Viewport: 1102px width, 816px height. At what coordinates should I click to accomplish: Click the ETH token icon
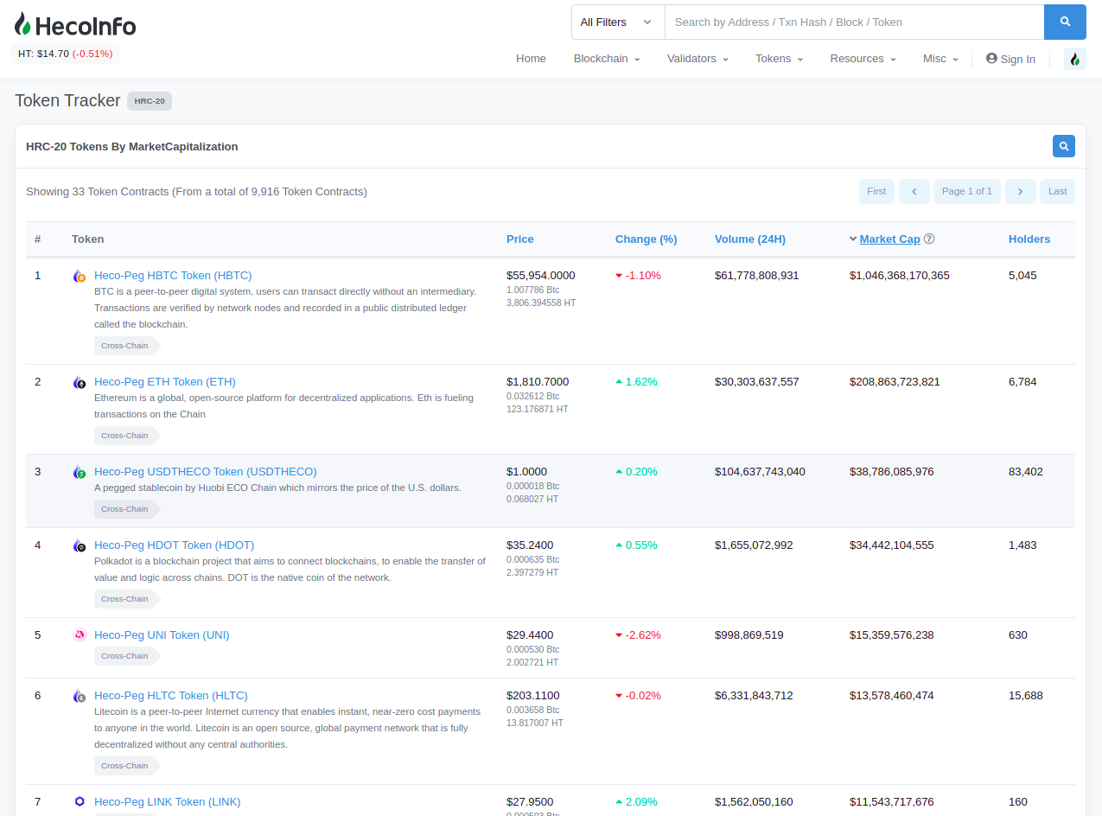click(x=80, y=382)
